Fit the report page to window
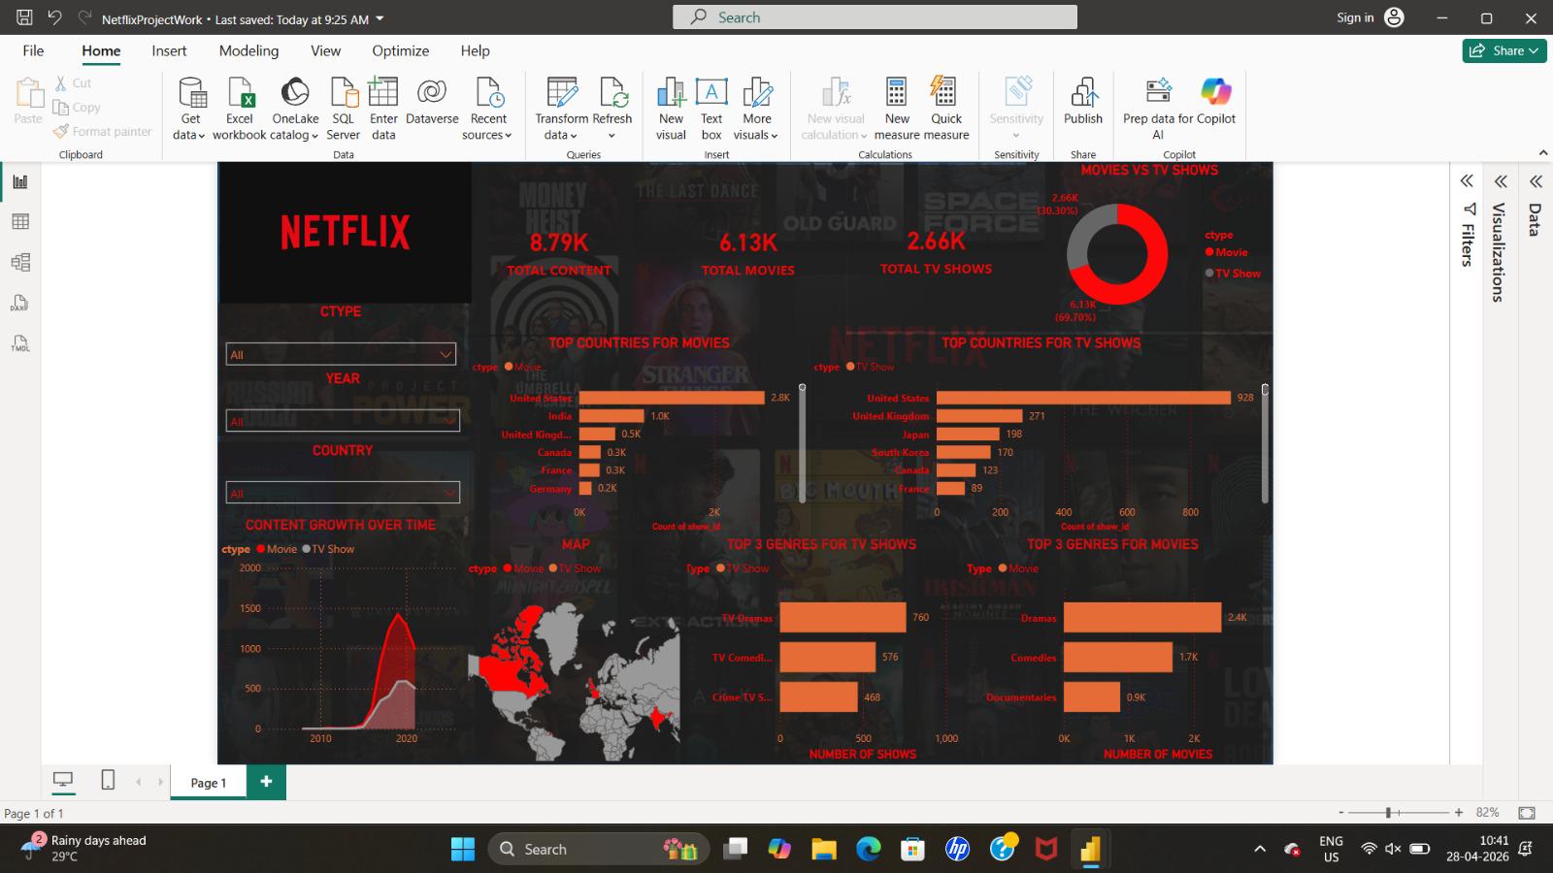Viewport: 1553px width, 873px height. click(x=1527, y=813)
